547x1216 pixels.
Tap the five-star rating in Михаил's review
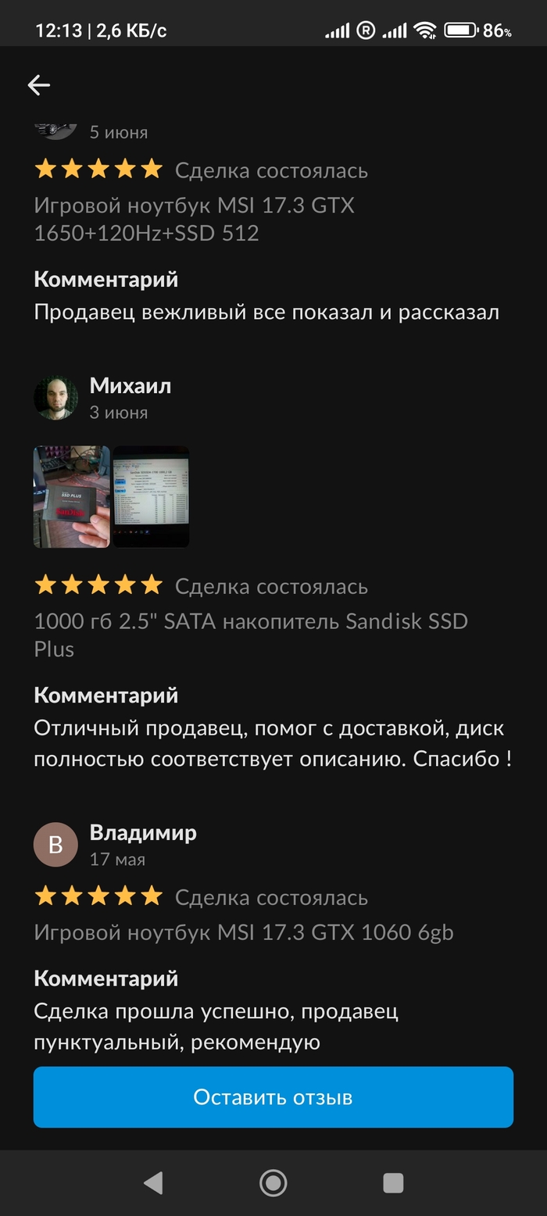coord(98,585)
